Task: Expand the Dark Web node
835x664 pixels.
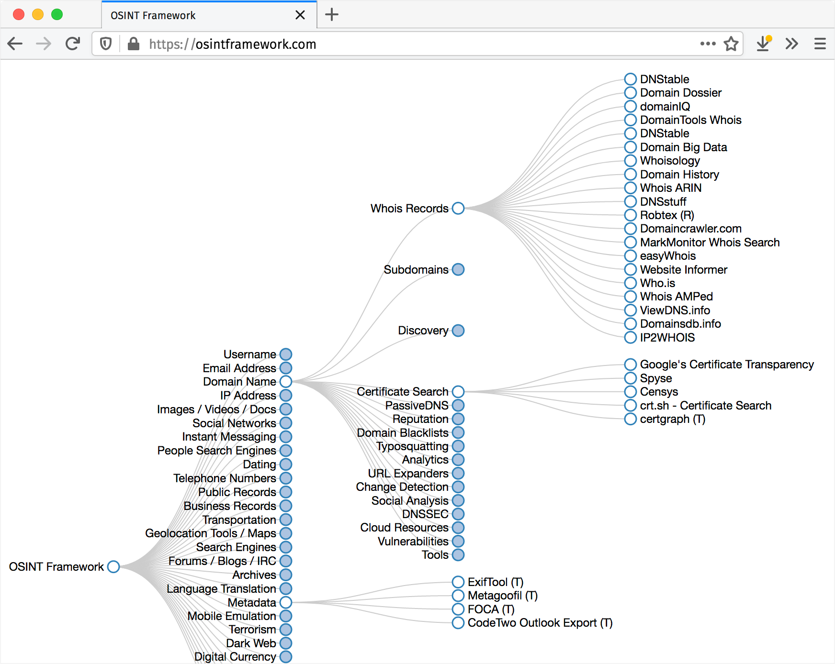Action: [x=286, y=643]
